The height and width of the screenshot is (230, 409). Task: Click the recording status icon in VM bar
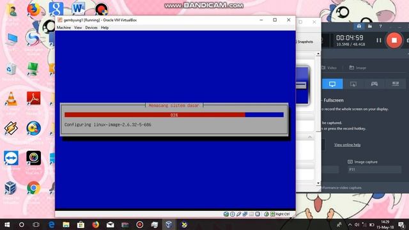(x=258, y=214)
